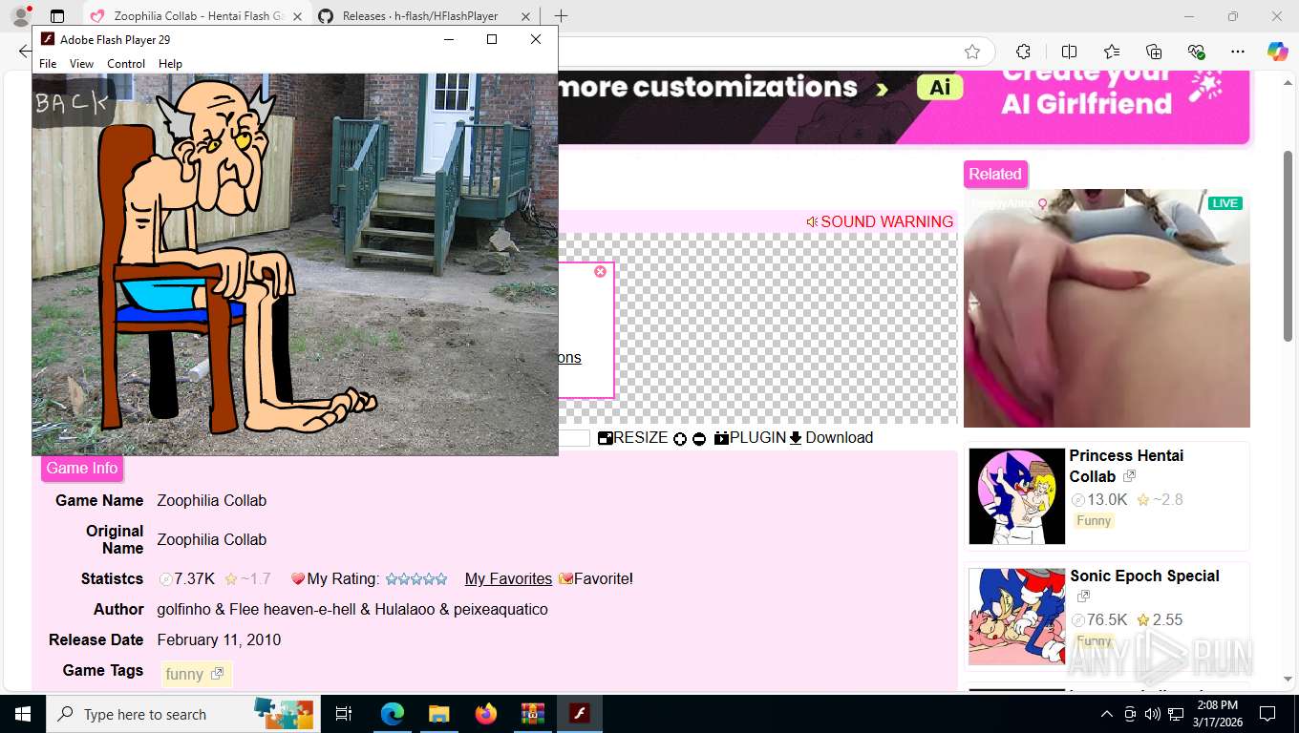Open the Princess Hentai Collab title link
Image resolution: width=1299 pixels, height=733 pixels.
(x=1126, y=466)
